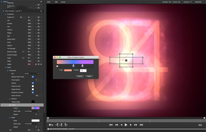Go to next keyframe icon
This screenshot has height=132, width=206.
(x=66, y=125)
